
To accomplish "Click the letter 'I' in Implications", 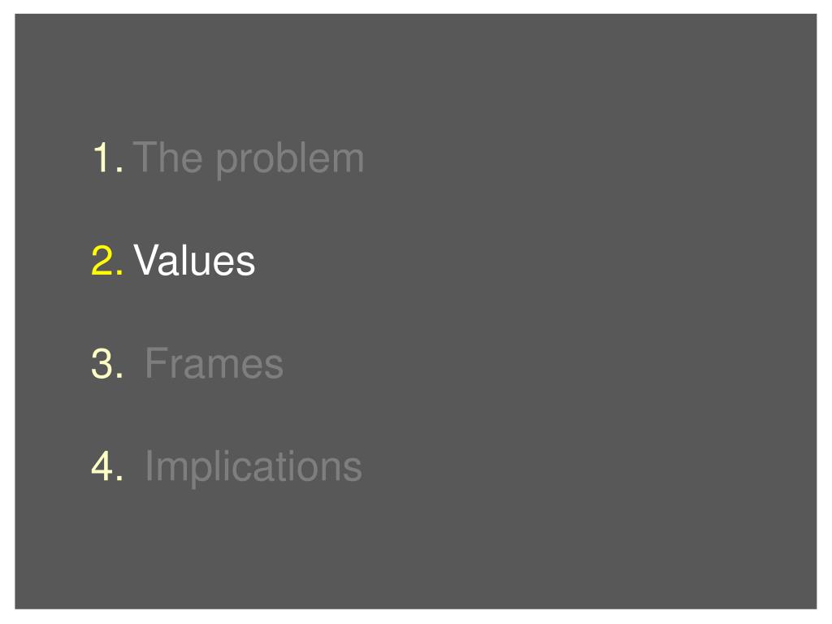I will (x=149, y=466).
